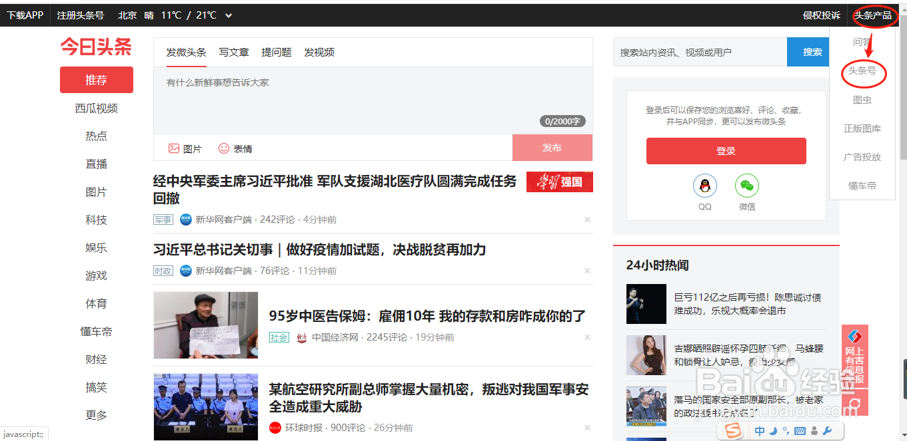Toggle the 中 Chinese input mode icon
907x441 pixels.
(x=760, y=431)
